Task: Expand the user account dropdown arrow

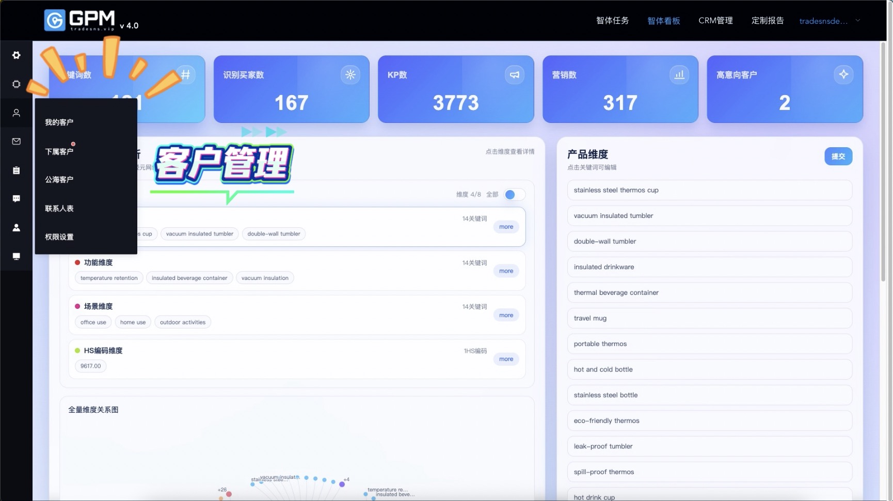Action: tap(858, 21)
